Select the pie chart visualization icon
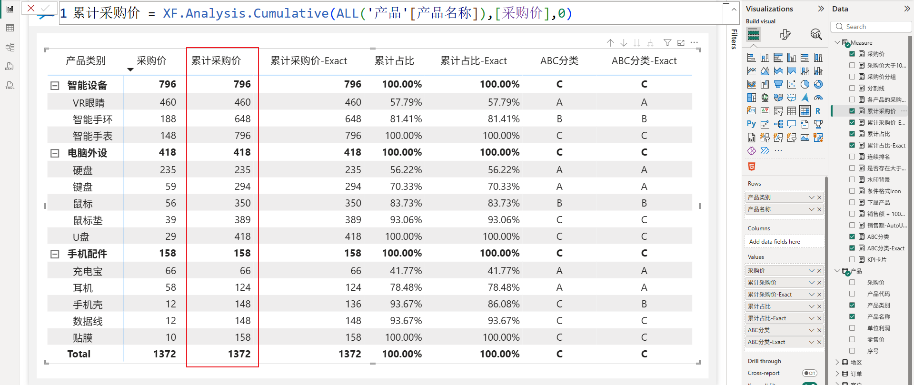 point(805,84)
